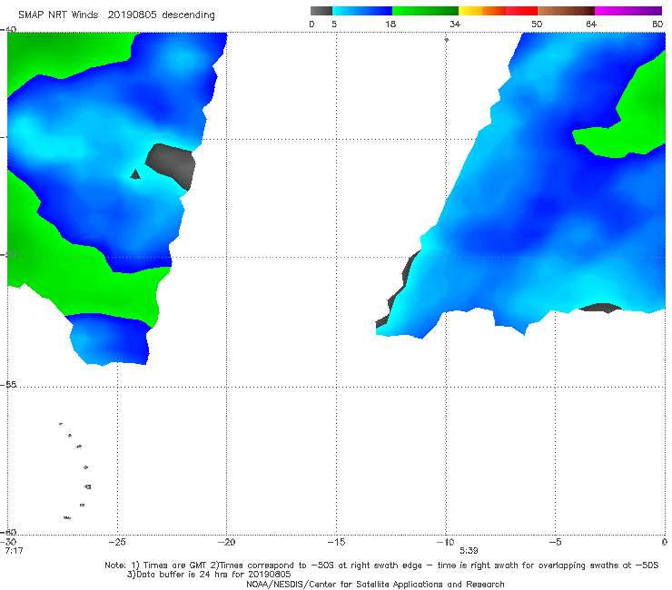Click the NOAA/NESDIS credit line
The image size is (672, 590).
[375, 584]
